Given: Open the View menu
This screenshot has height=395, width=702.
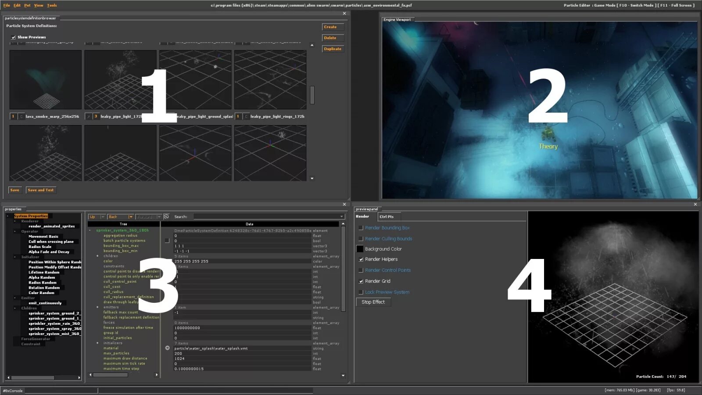Looking at the screenshot, I should pyautogui.click(x=39, y=5).
